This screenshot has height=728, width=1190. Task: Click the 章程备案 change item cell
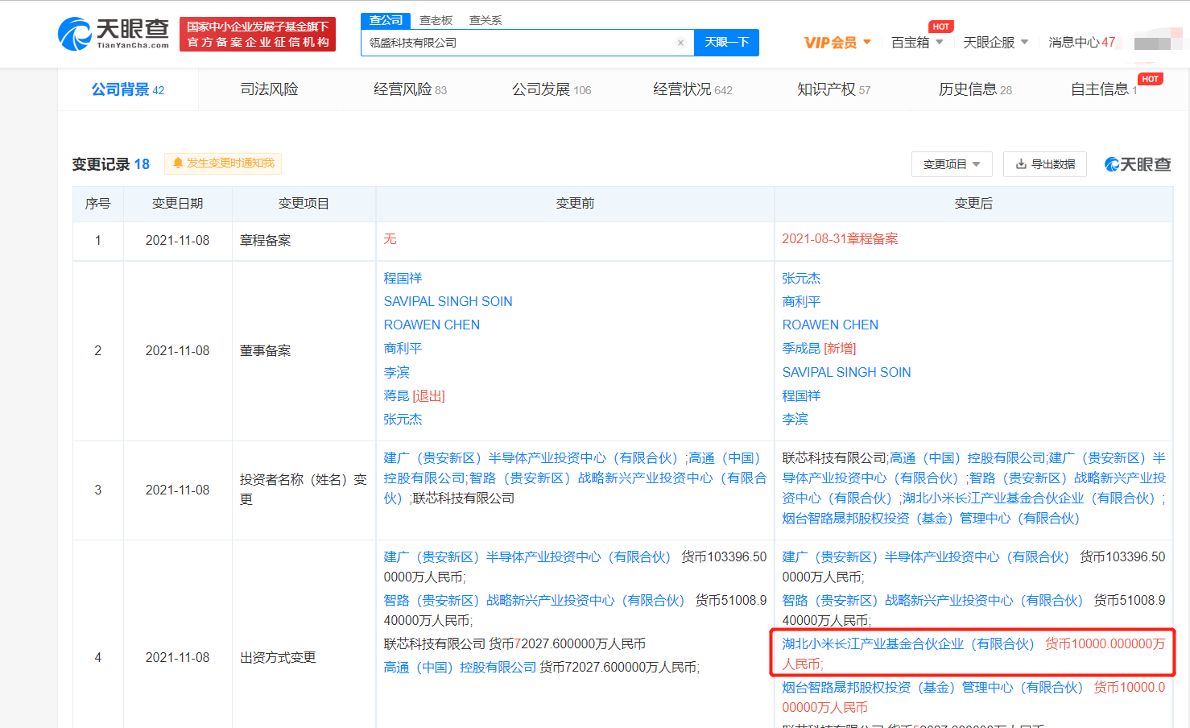tap(304, 241)
